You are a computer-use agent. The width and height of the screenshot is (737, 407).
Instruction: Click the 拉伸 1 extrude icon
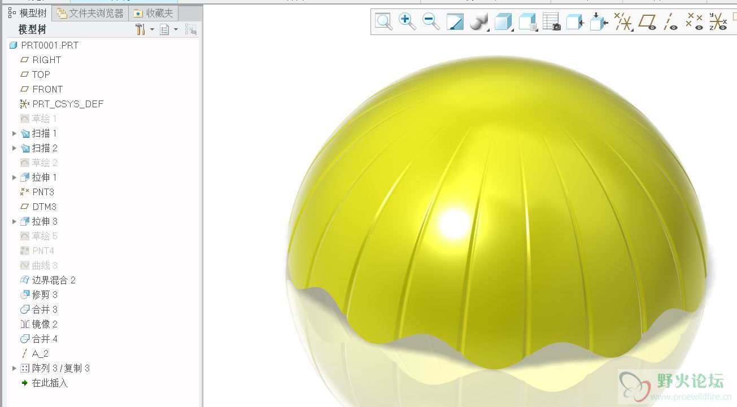click(x=25, y=177)
